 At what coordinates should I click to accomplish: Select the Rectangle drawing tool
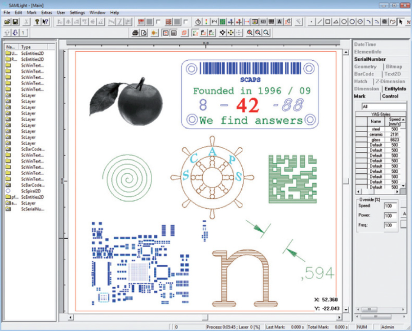coord(327,22)
